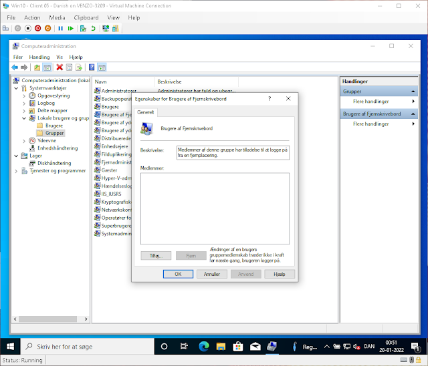Toggle the action pane toolbar icon
The image size is (428, 366).
click(102, 67)
